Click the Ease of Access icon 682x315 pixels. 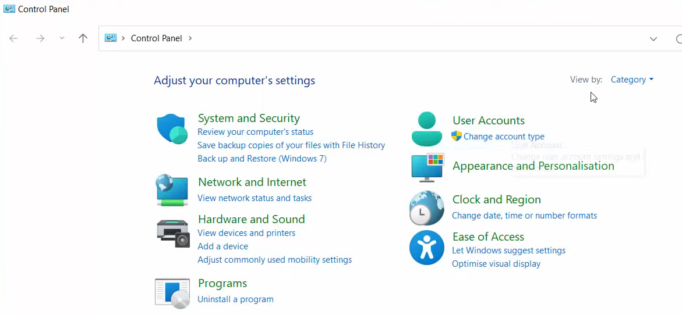click(427, 248)
